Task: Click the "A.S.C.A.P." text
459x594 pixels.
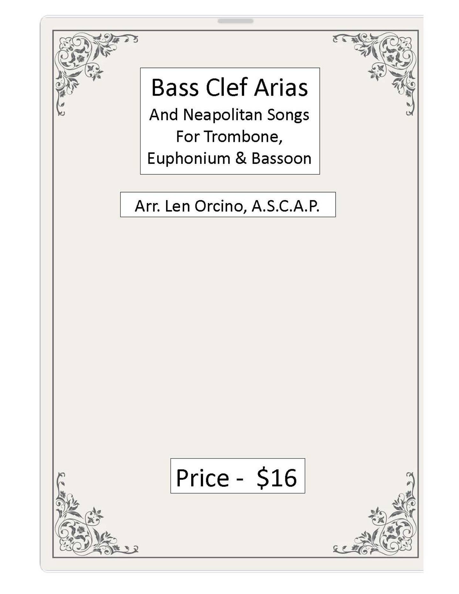Action: [x=285, y=206]
